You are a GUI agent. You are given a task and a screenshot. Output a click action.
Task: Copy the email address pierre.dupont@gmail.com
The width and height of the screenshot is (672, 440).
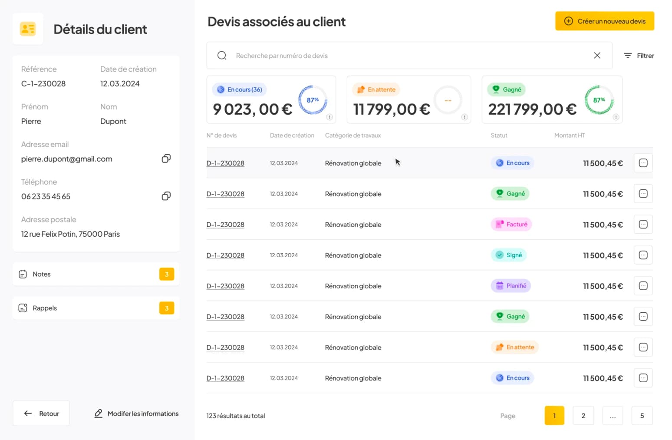click(166, 159)
